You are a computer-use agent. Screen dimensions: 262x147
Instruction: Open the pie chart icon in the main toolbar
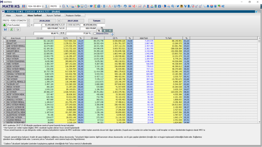click(x=78, y=6)
